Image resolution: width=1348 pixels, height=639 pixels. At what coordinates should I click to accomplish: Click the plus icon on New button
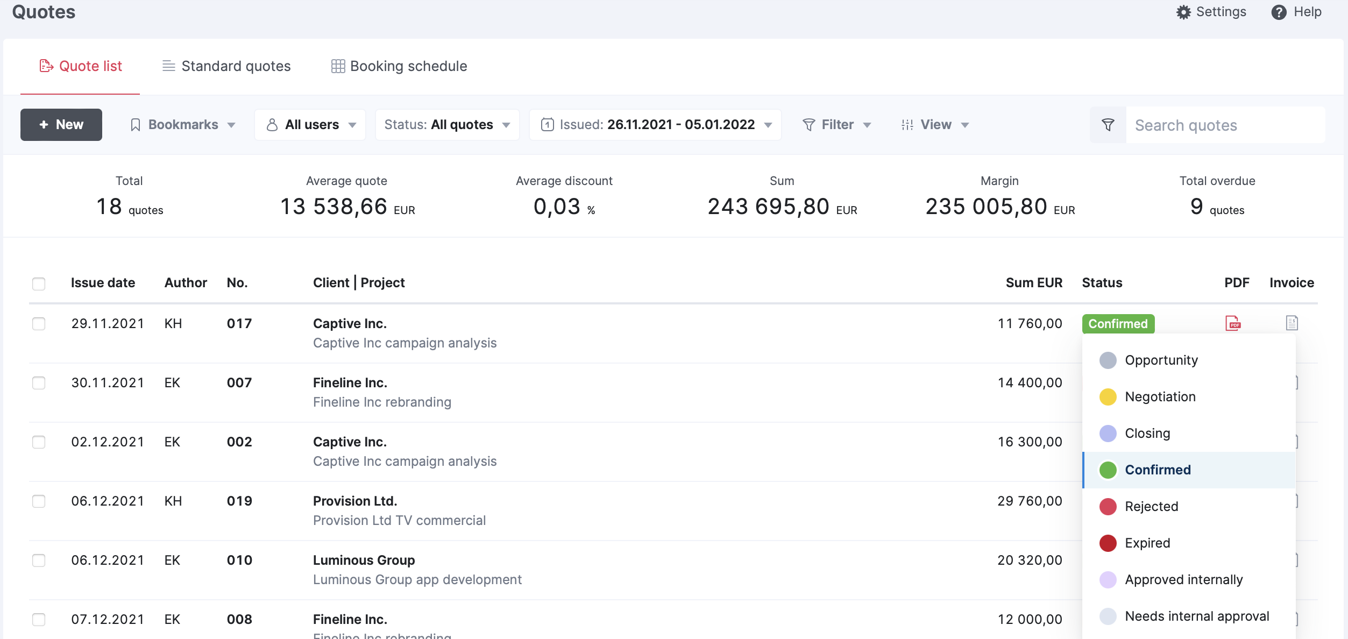44,125
